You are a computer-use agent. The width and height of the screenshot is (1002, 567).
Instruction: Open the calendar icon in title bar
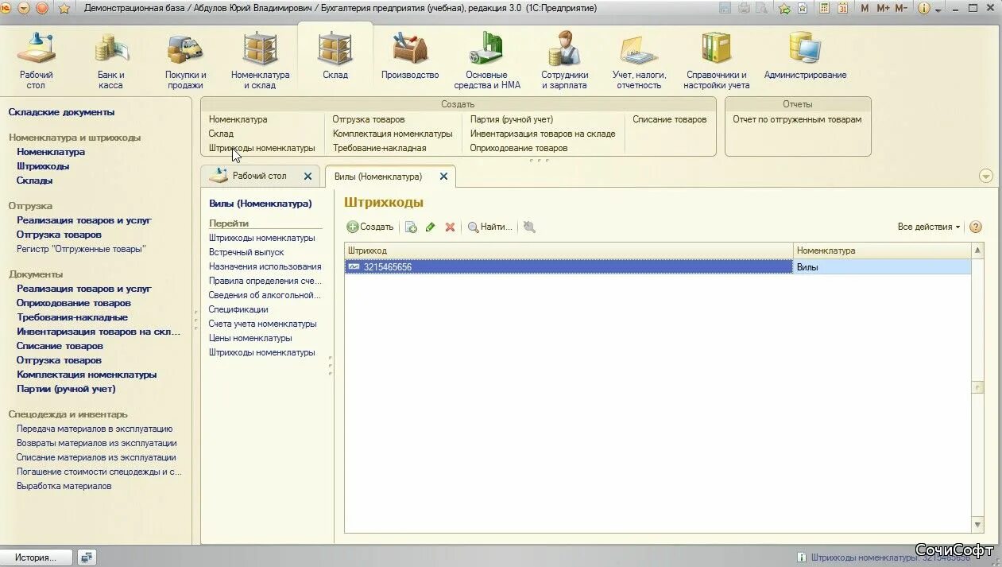(x=842, y=8)
